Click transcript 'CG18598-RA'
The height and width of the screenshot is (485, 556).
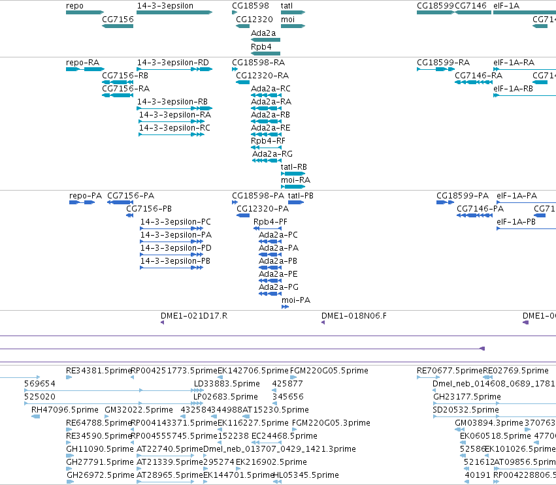click(259, 63)
